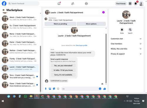Click the Mark as pending button
This screenshot has height=108, width=147.
point(60,24)
